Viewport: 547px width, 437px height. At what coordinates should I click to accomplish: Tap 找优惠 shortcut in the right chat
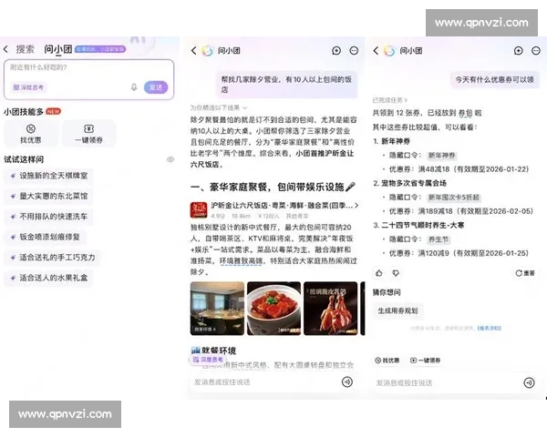pos(387,361)
